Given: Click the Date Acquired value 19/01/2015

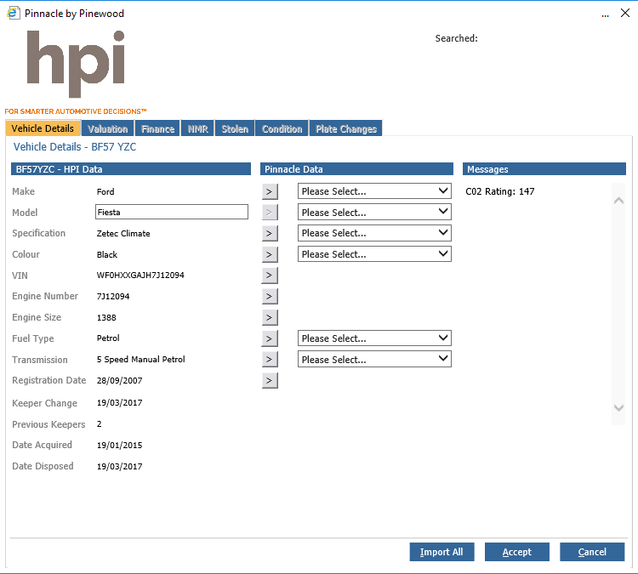Looking at the screenshot, I should tap(120, 446).
